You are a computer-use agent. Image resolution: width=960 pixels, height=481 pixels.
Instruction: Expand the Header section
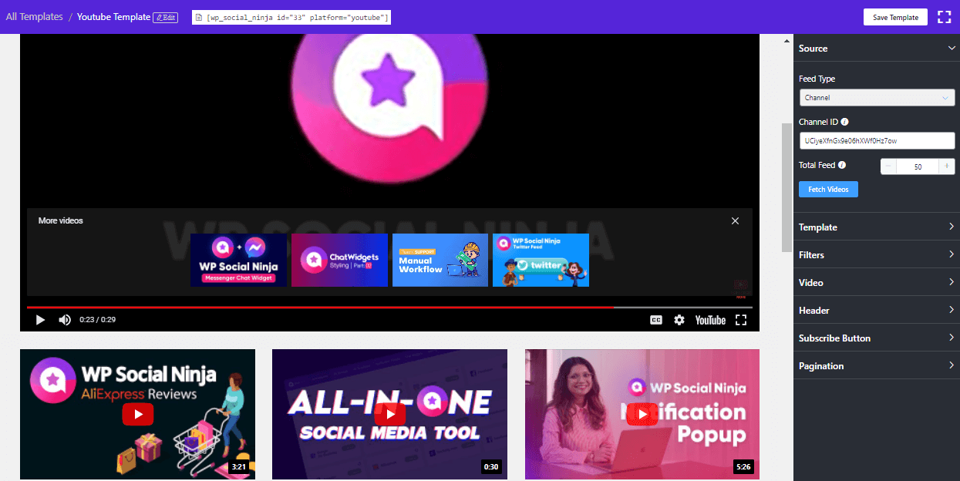pyautogui.click(x=877, y=311)
